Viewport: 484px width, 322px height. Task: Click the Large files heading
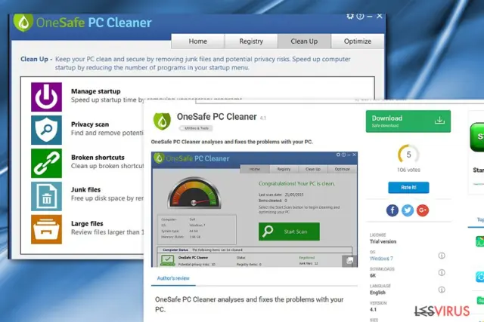coord(87,224)
